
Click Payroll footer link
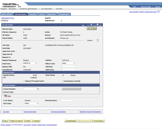(x=34, y=125)
